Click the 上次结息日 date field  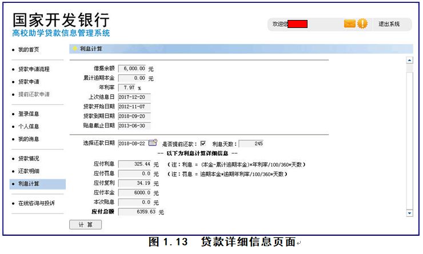(x=134, y=97)
